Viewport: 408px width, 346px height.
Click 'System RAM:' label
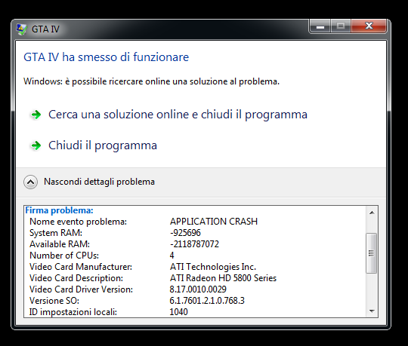point(56,233)
